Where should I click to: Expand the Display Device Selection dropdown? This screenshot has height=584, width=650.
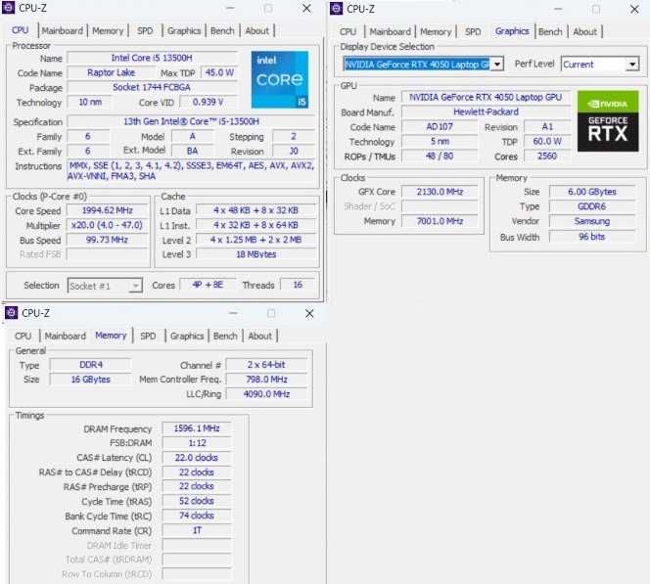click(x=497, y=64)
